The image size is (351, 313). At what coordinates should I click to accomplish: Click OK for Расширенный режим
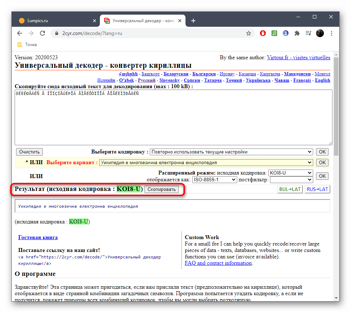(x=322, y=176)
